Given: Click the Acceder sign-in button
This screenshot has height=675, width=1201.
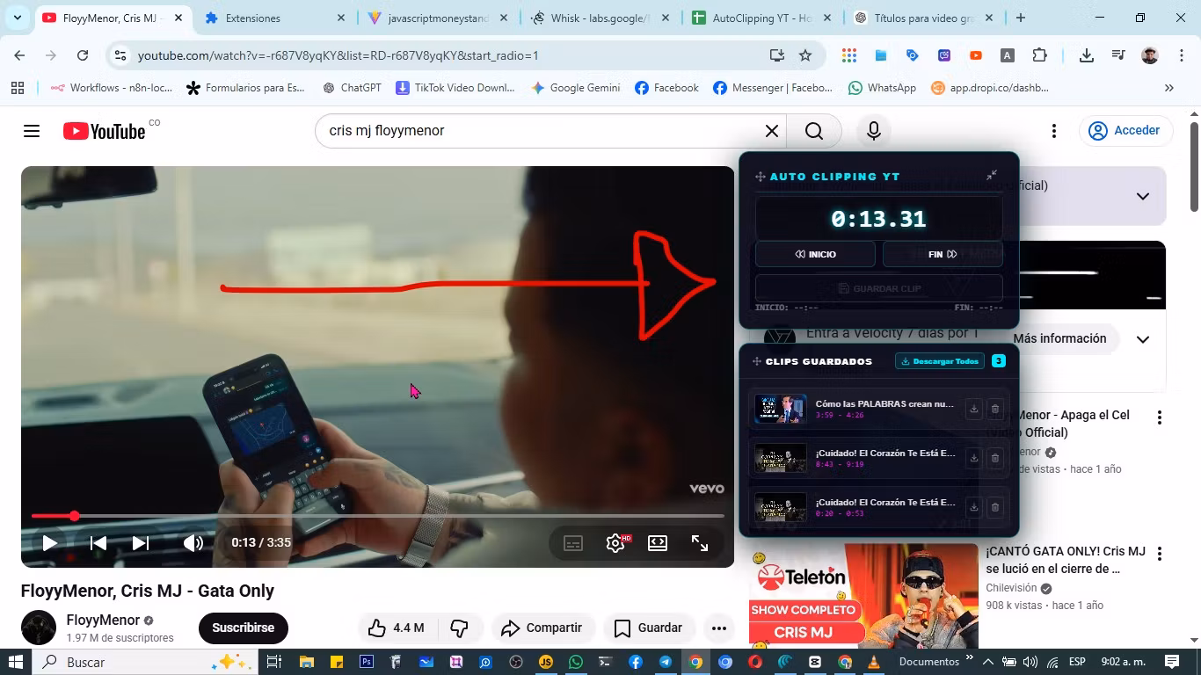Looking at the screenshot, I should [x=1126, y=131].
